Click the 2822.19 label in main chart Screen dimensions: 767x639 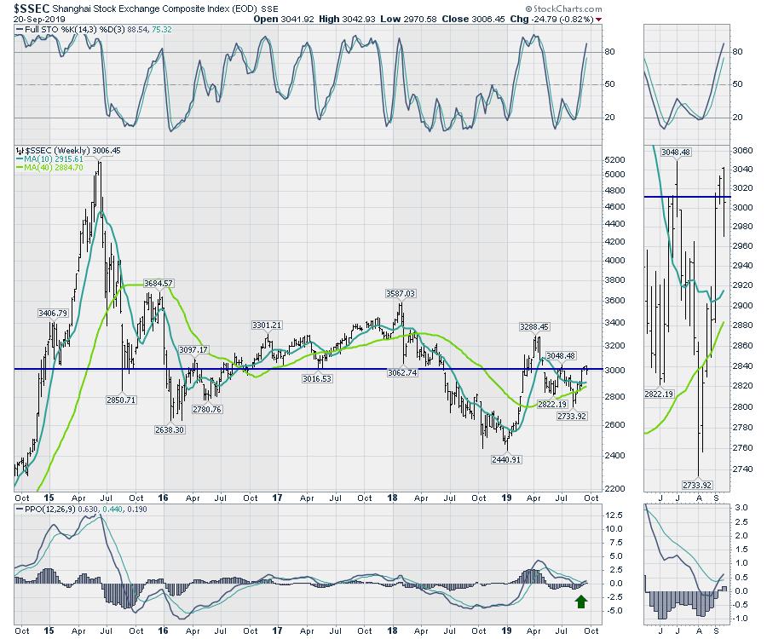[552, 405]
